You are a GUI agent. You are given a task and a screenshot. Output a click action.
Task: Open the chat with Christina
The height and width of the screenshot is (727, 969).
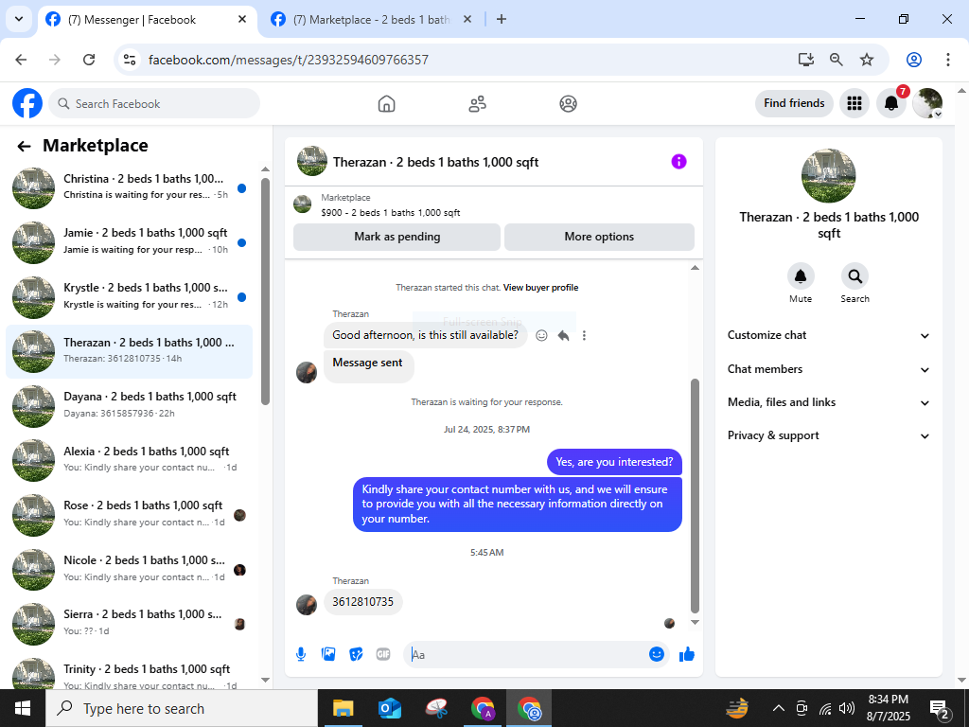[129, 188]
